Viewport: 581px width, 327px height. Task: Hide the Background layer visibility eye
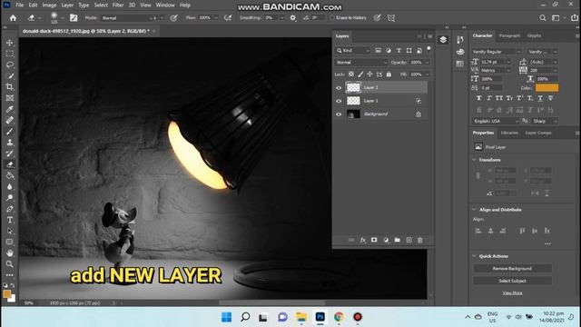339,114
